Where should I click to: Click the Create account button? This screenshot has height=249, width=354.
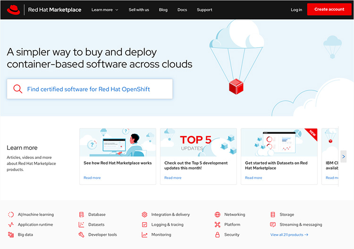[329, 9]
